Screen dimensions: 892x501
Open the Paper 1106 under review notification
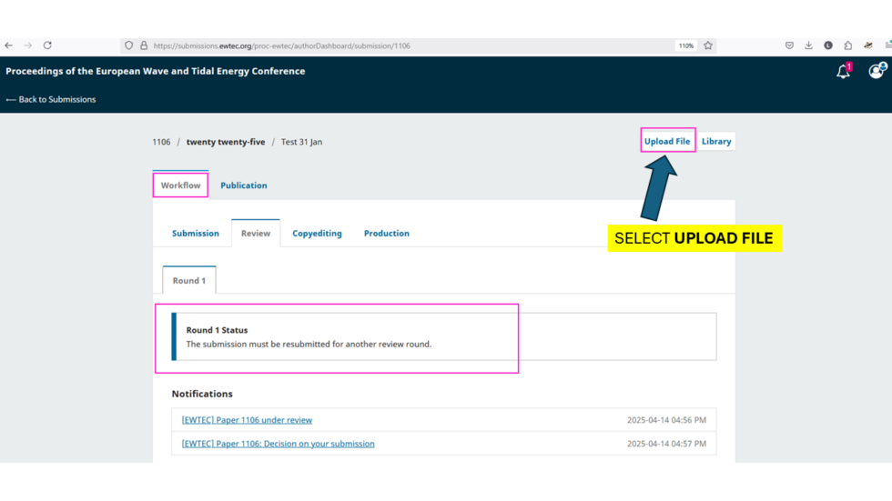click(247, 420)
